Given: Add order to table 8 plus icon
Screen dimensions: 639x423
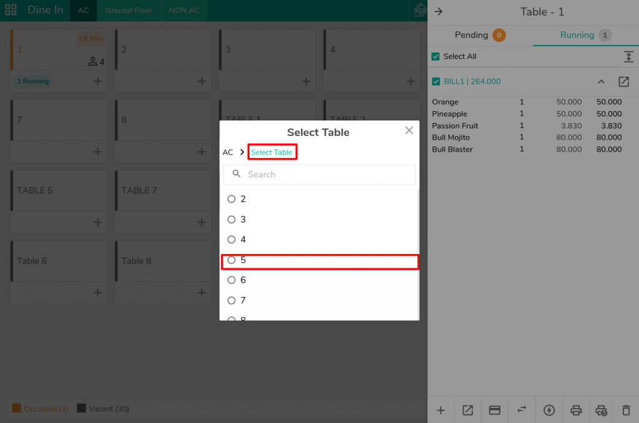Looking at the screenshot, I should point(202,152).
